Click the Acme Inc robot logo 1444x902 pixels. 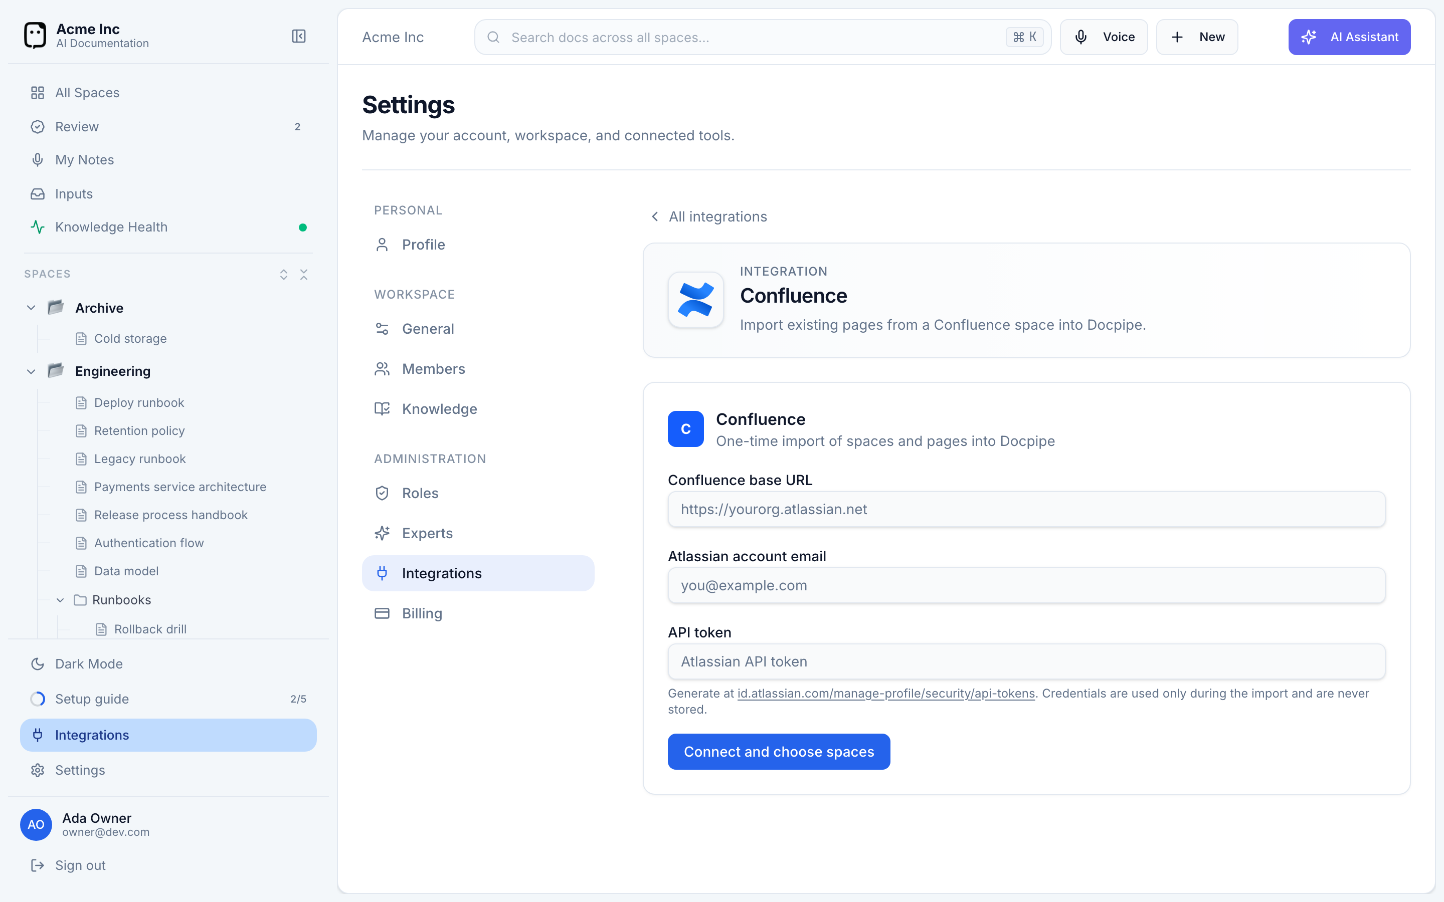pyautogui.click(x=35, y=35)
